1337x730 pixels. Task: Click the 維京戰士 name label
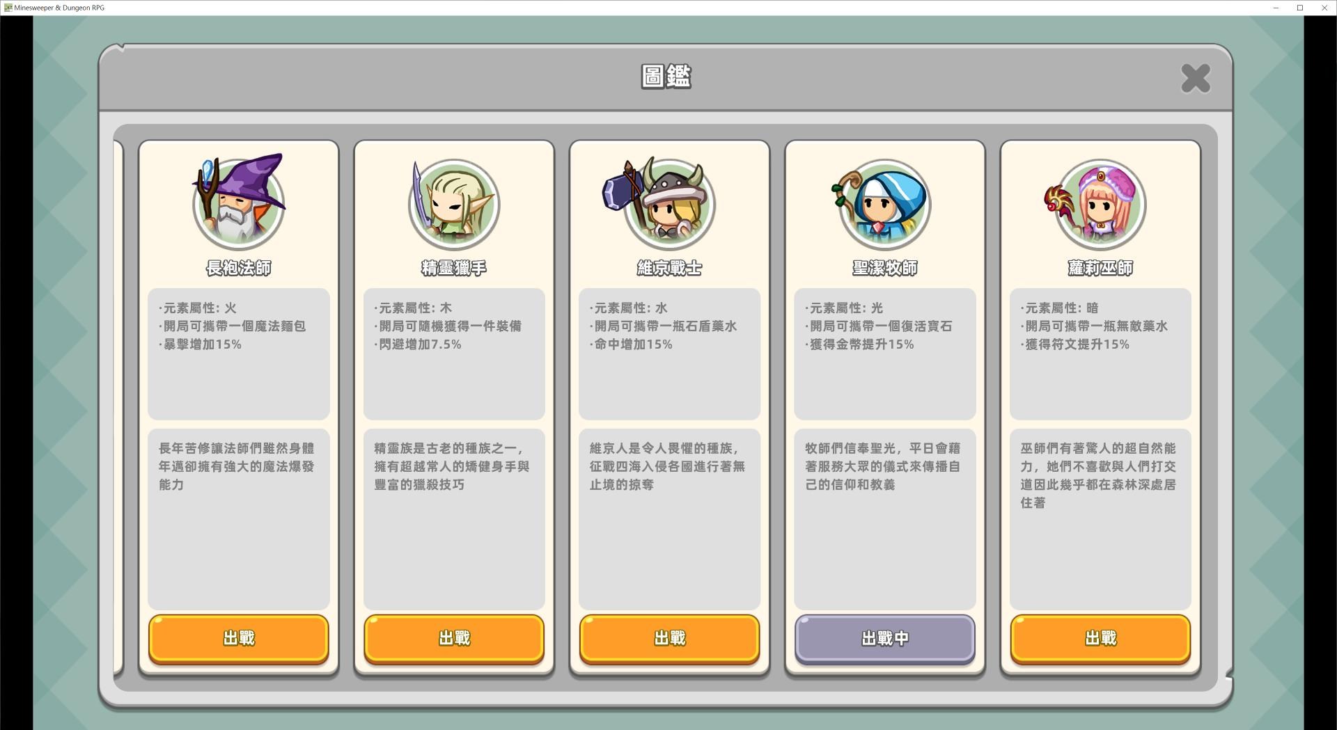pos(669,268)
